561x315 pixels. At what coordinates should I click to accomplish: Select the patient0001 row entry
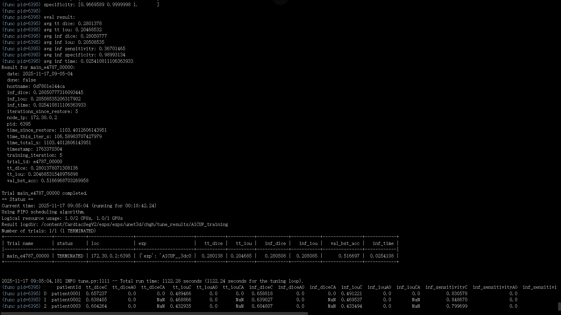click(x=66, y=293)
